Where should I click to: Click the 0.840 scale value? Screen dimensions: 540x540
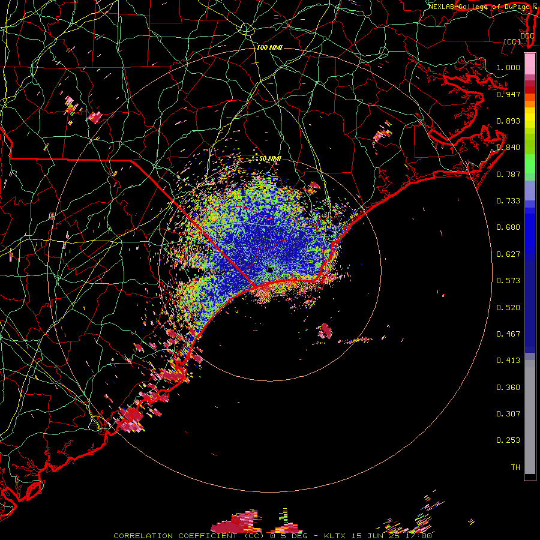point(508,148)
